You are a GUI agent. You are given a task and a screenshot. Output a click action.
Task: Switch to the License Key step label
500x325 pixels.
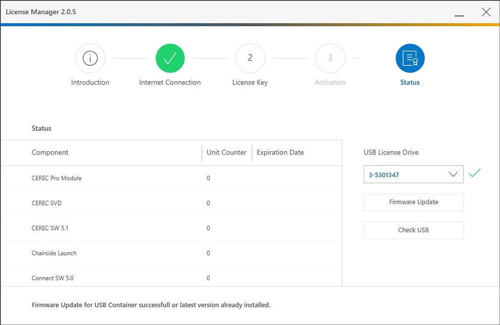pyautogui.click(x=250, y=82)
